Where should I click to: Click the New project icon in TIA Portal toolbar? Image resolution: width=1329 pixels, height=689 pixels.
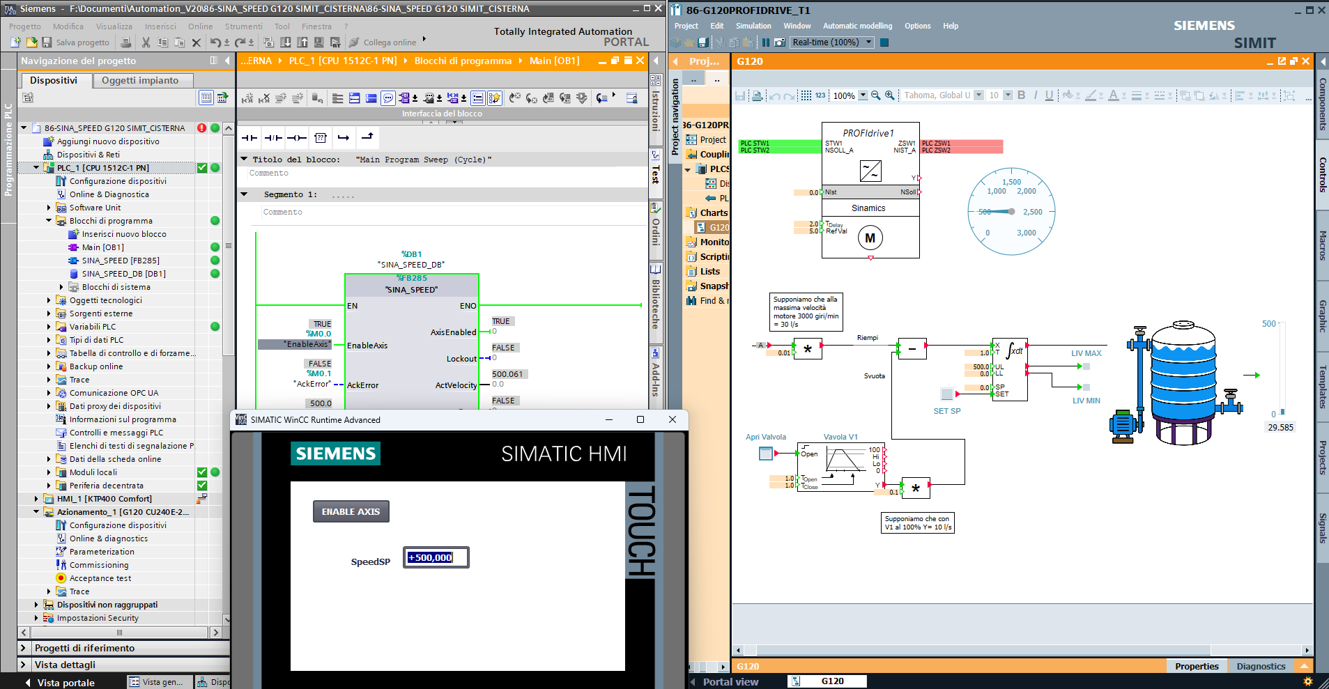click(15, 42)
